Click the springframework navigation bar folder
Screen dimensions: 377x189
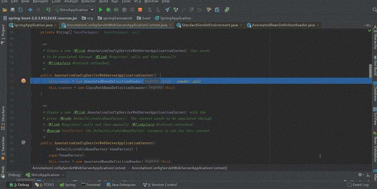[x=115, y=18]
